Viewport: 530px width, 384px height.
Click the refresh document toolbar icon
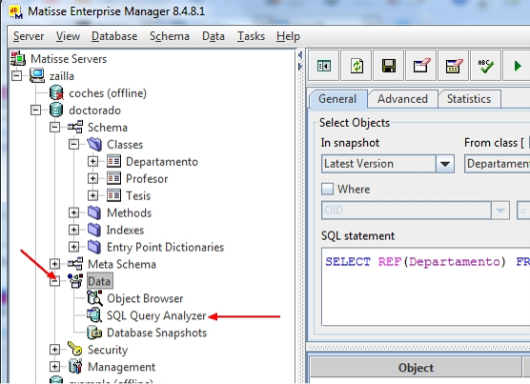pos(356,66)
